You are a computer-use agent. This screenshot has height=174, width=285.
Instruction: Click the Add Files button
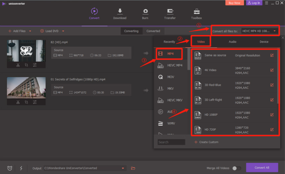[x=17, y=31]
